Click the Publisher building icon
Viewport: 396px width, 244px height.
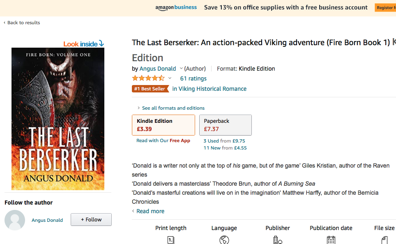tap(278, 240)
